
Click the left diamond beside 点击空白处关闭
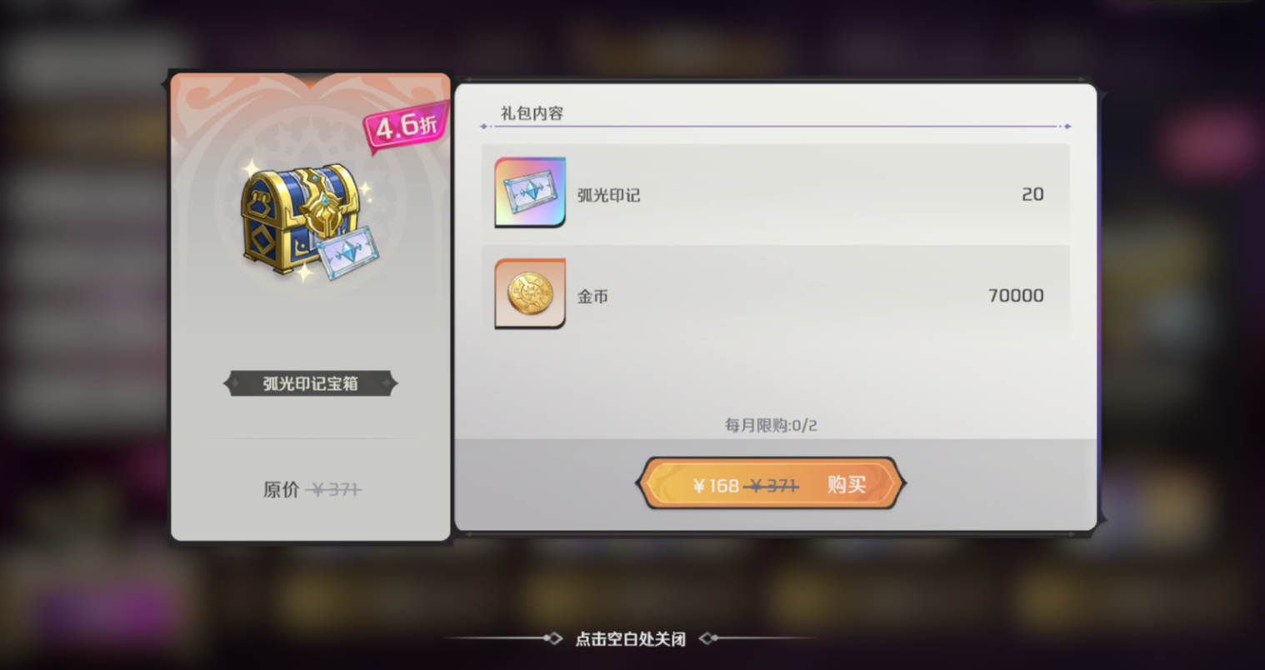click(552, 638)
